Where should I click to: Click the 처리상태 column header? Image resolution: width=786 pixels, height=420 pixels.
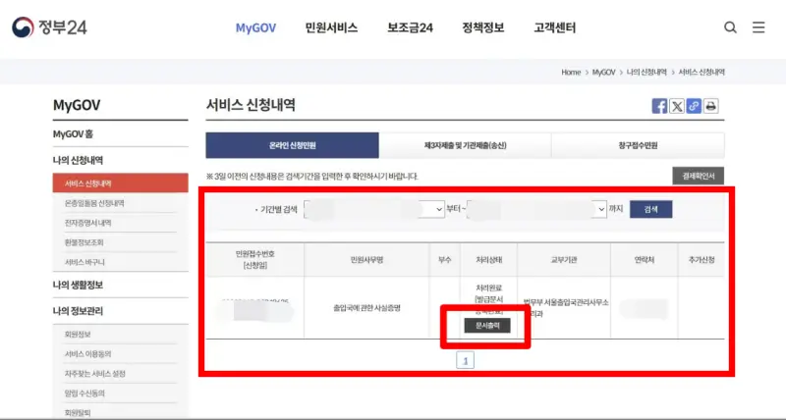point(488,260)
